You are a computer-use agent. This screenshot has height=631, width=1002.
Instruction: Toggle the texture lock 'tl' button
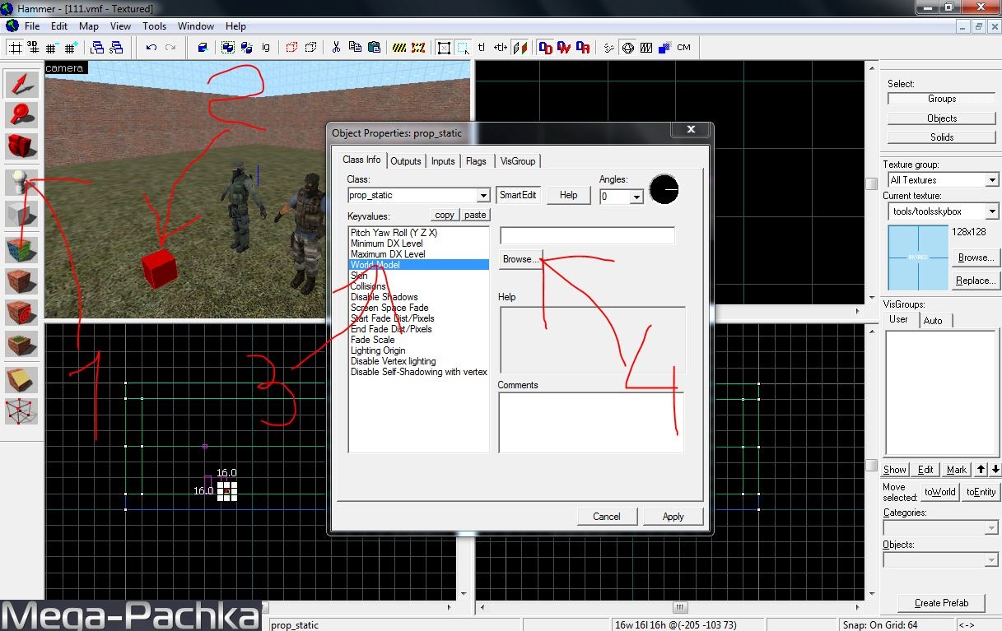point(482,48)
